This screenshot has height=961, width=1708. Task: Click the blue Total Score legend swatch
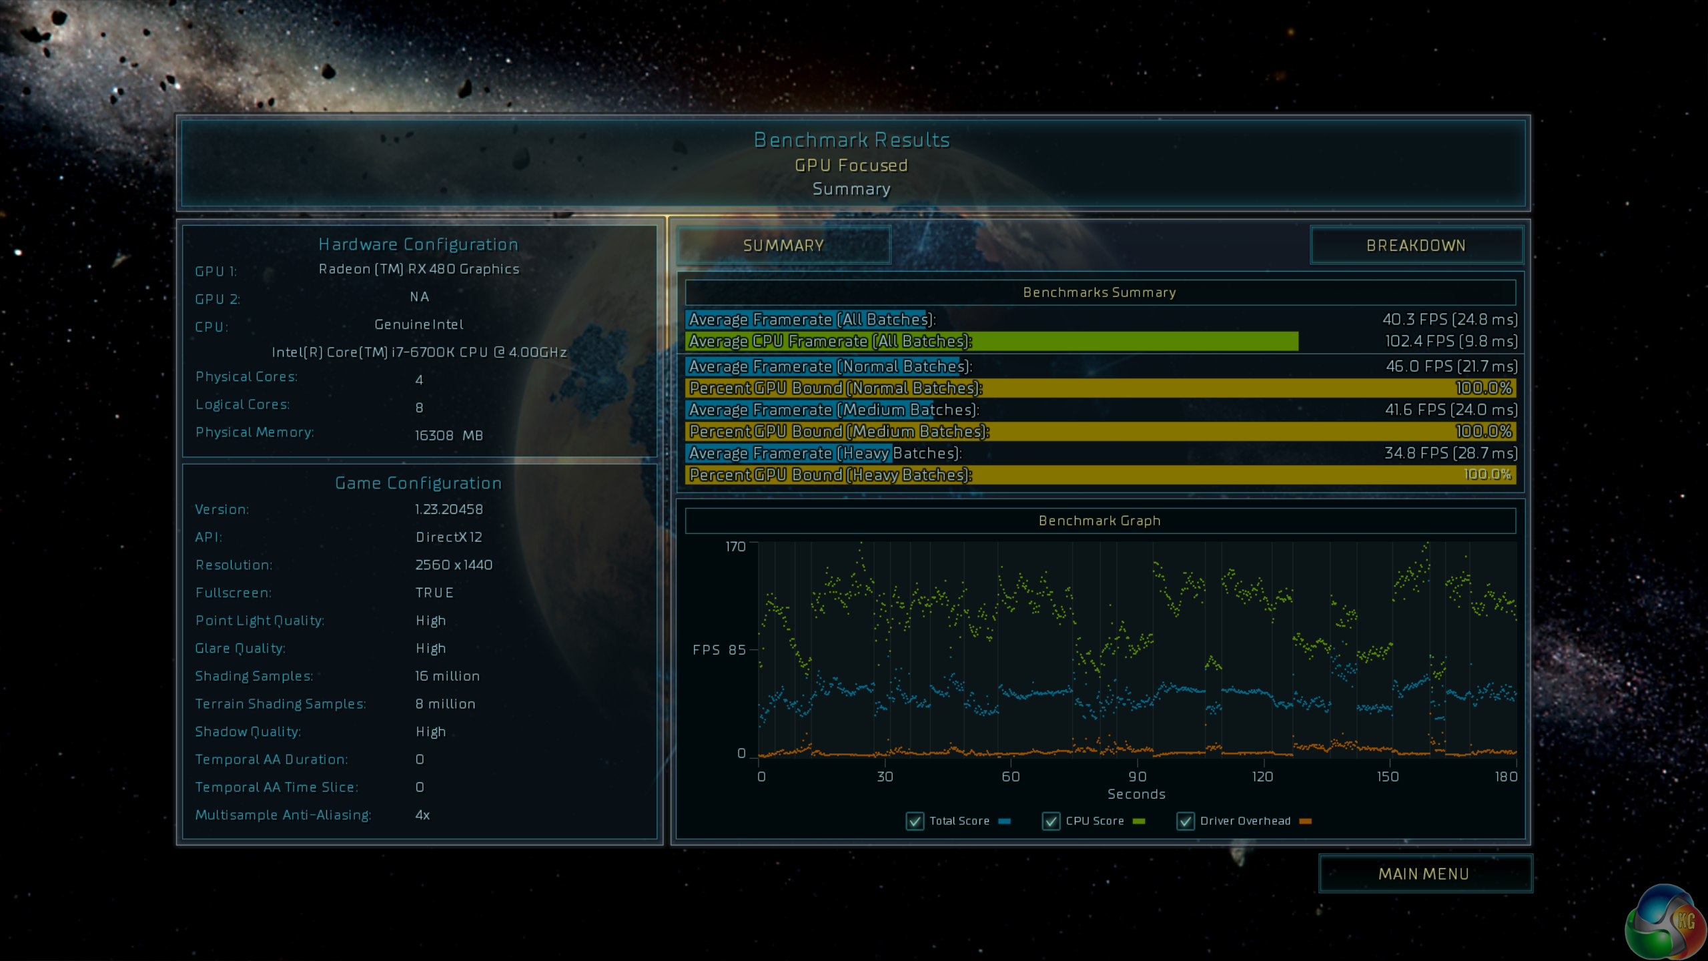[1004, 821]
